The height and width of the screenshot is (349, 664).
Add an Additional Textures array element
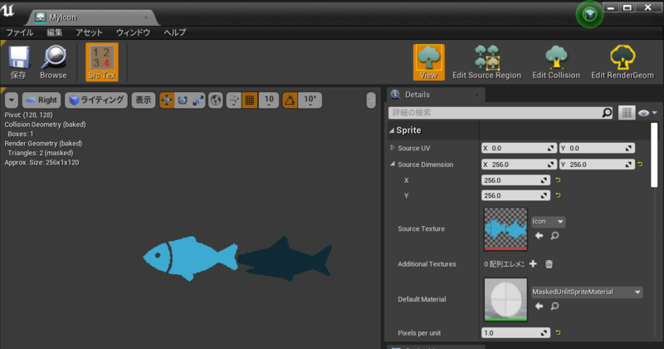click(533, 263)
